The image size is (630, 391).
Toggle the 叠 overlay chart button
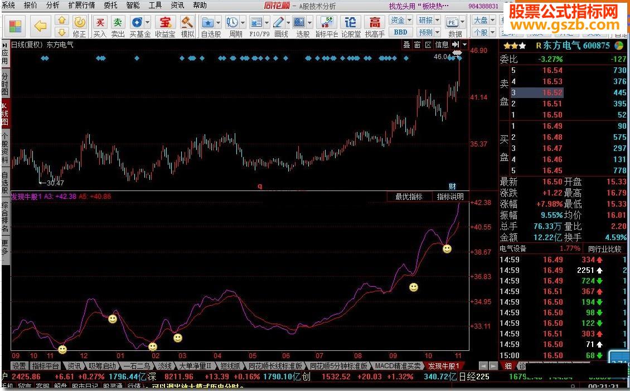click(x=407, y=45)
